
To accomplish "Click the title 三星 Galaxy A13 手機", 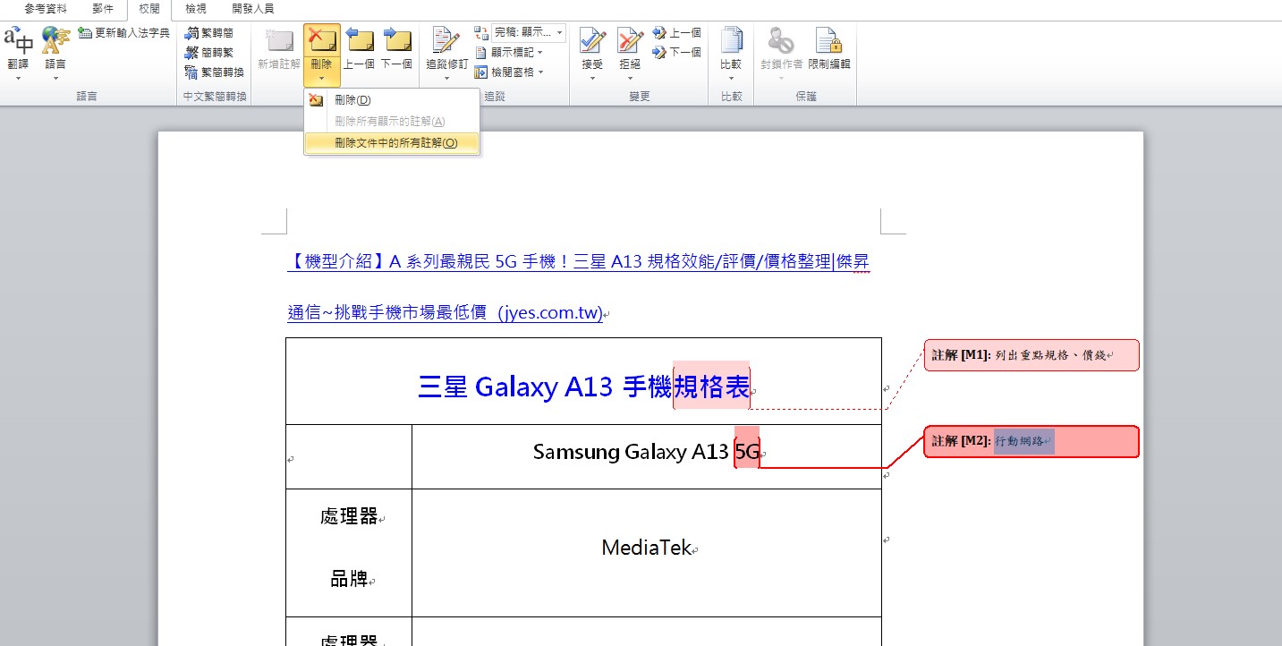I will (545, 387).
